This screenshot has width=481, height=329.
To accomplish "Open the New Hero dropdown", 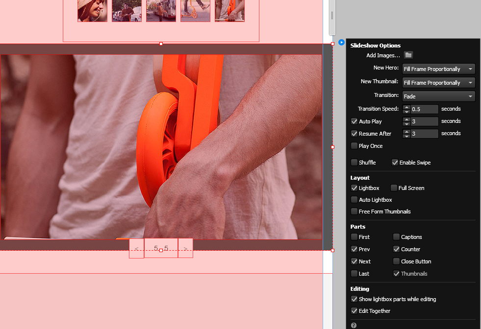I will tap(438, 69).
